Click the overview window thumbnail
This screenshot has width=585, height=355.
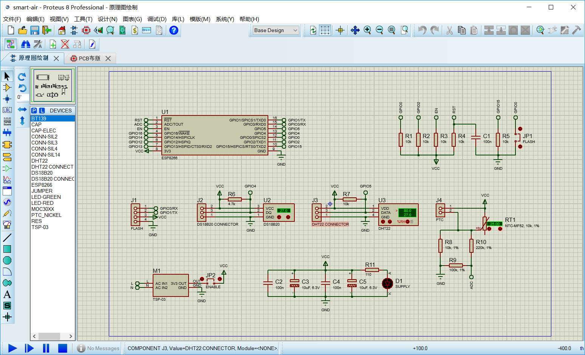coord(53,85)
